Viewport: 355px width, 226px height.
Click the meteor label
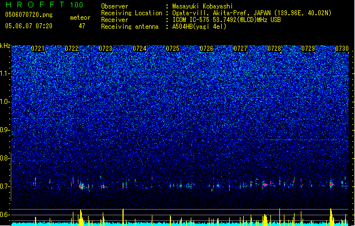pyautogui.click(x=80, y=18)
